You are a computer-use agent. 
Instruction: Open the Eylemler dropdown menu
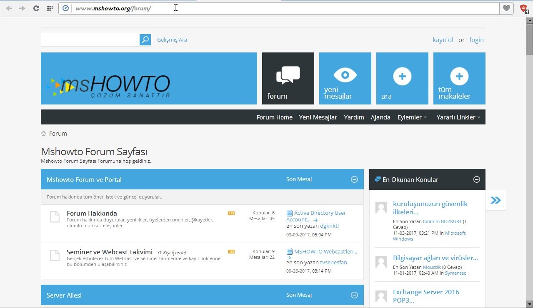tap(412, 117)
